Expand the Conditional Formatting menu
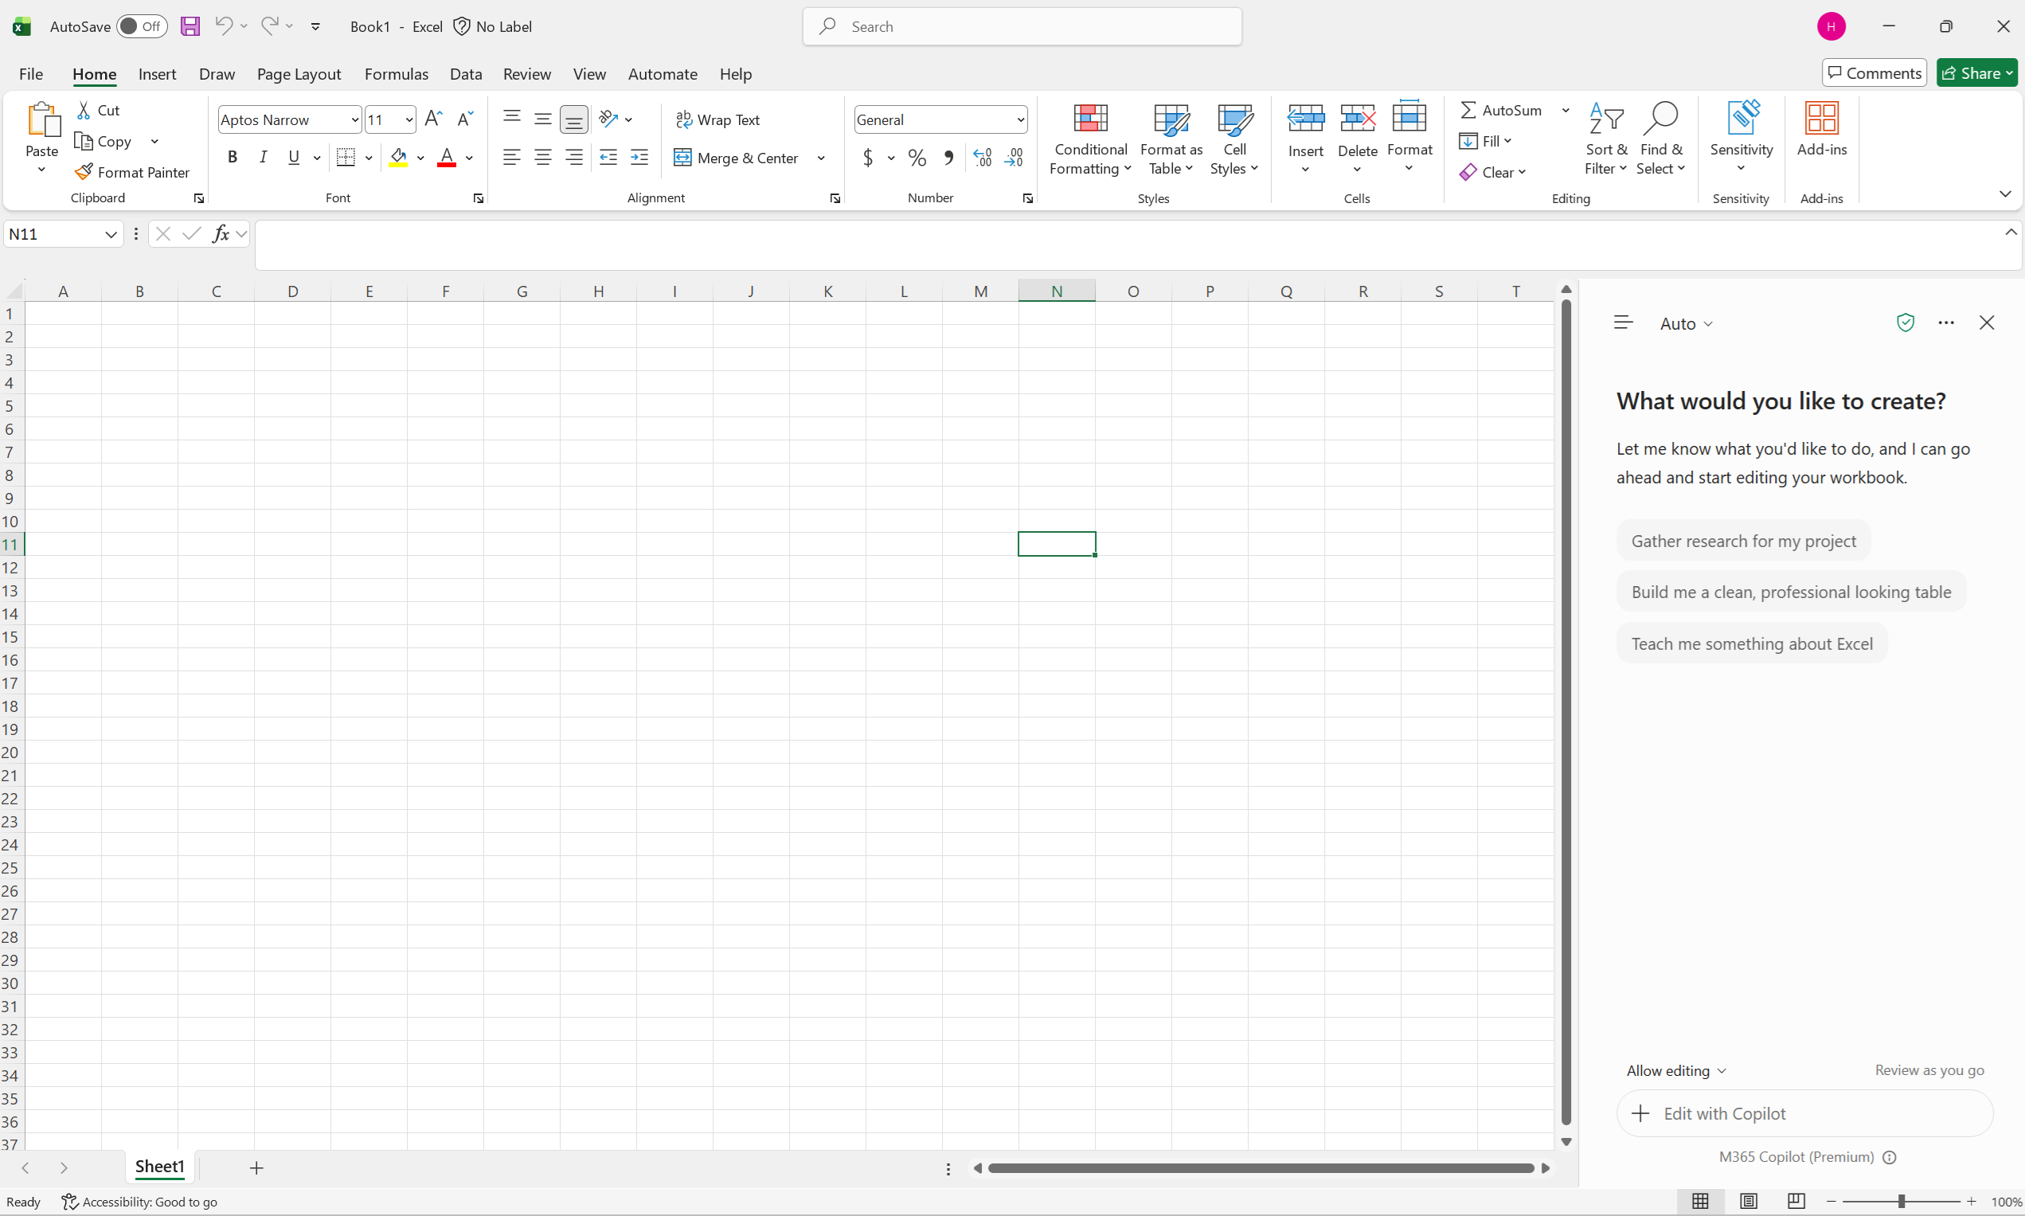The height and width of the screenshot is (1216, 2025). pyautogui.click(x=1090, y=139)
